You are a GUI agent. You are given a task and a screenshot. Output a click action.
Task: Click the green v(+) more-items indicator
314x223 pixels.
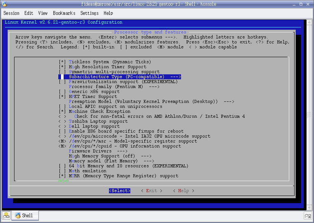pyautogui.click(x=64, y=181)
